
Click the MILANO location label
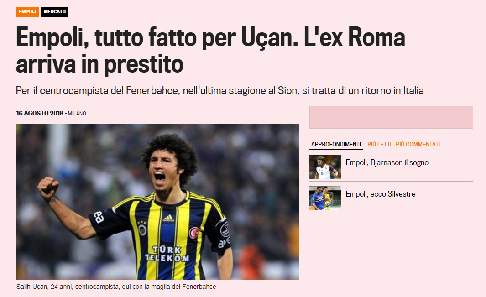pos(77,114)
